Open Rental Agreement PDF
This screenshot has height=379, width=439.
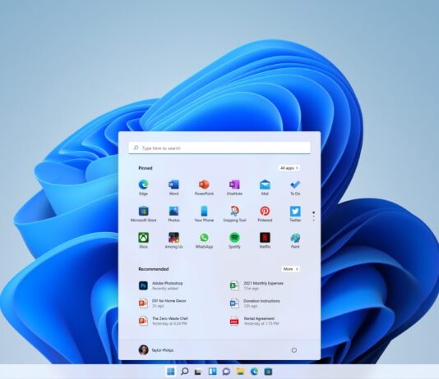pos(254,321)
